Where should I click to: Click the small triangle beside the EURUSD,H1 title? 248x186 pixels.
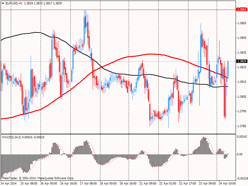click(2, 3)
